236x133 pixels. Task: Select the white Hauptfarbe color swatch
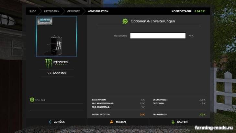pyautogui.click(x=158, y=36)
